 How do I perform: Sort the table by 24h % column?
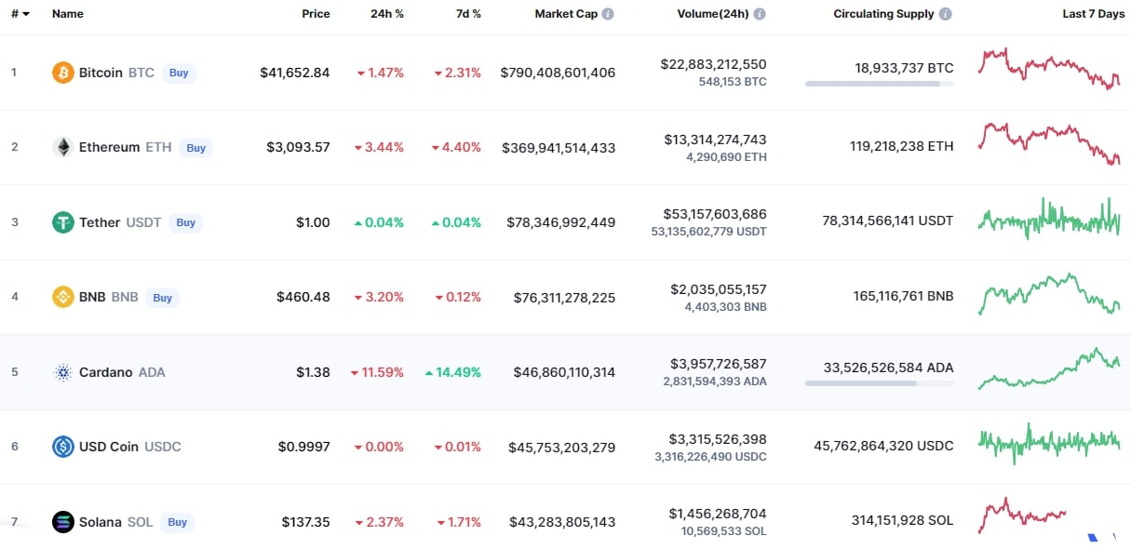[x=387, y=14]
